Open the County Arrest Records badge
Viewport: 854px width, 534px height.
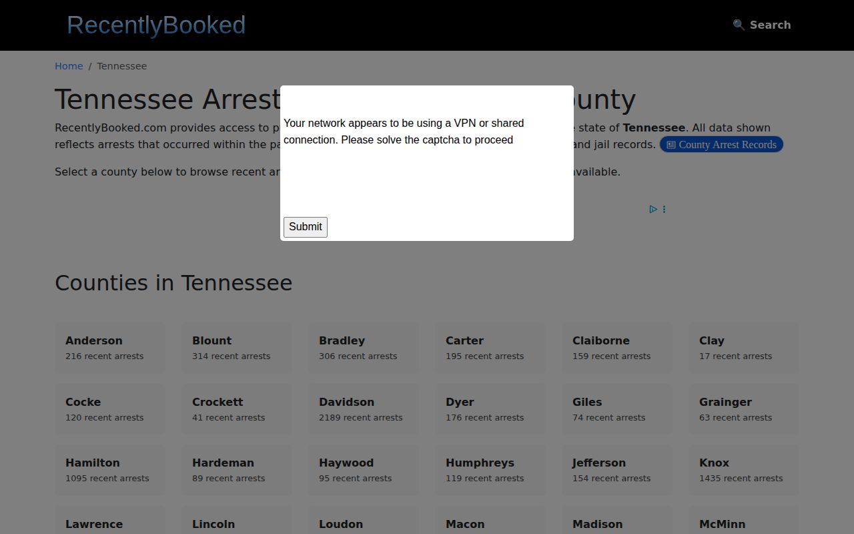[721, 145]
